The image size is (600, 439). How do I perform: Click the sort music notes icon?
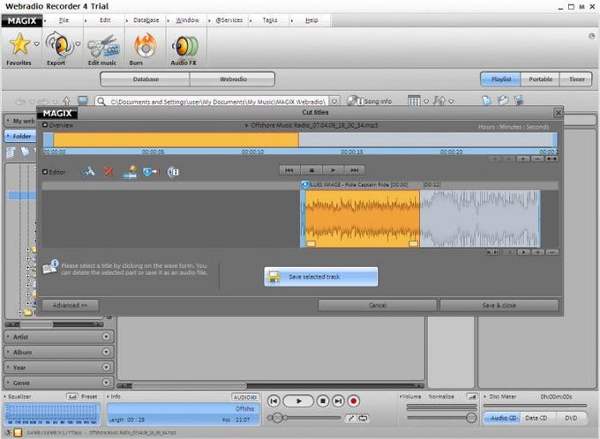point(439,101)
